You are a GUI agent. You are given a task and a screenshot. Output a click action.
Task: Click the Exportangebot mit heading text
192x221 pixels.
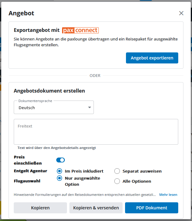tap(37, 30)
